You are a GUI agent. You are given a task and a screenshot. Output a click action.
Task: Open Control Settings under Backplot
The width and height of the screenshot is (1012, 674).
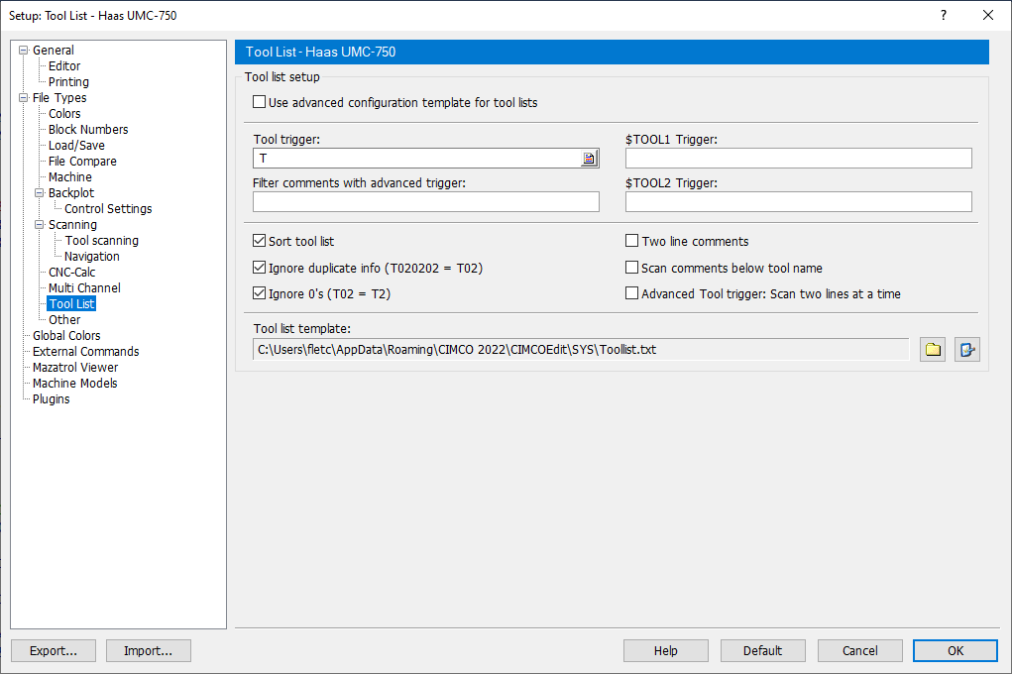pos(108,208)
